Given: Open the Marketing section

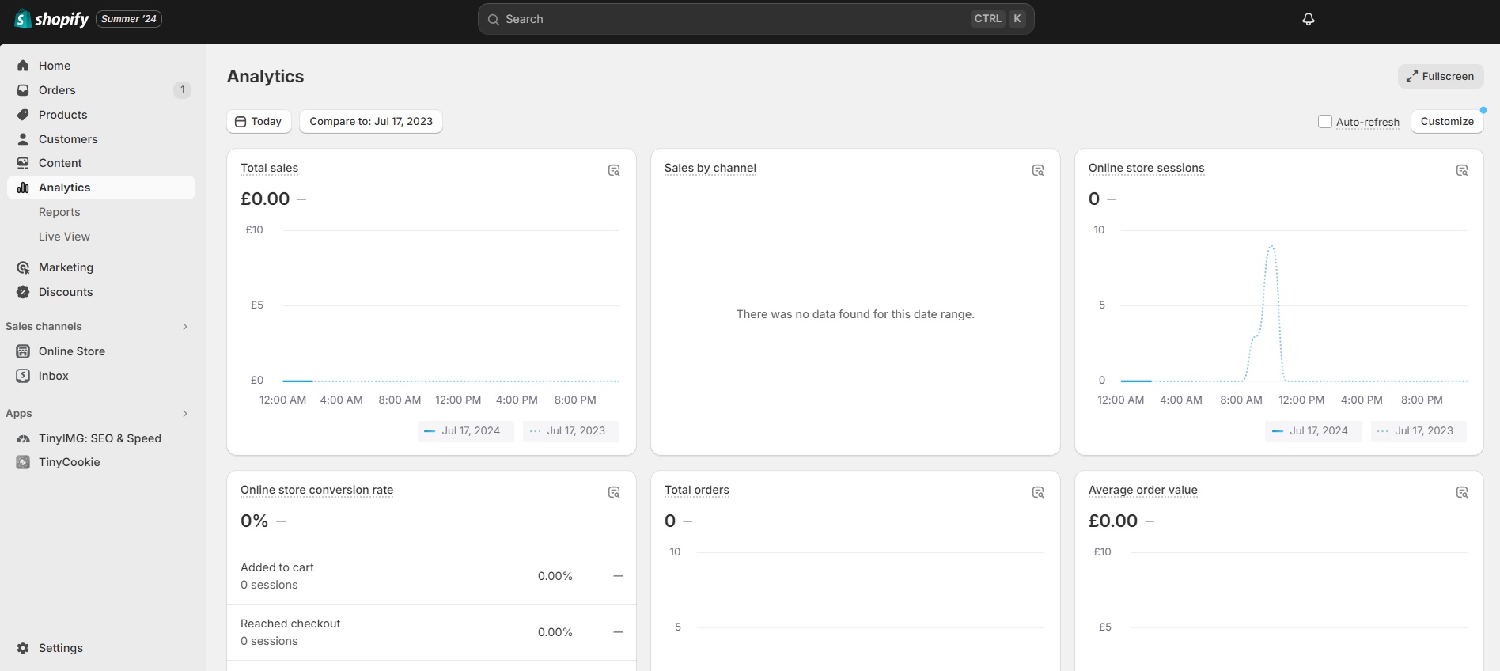Looking at the screenshot, I should [x=66, y=267].
